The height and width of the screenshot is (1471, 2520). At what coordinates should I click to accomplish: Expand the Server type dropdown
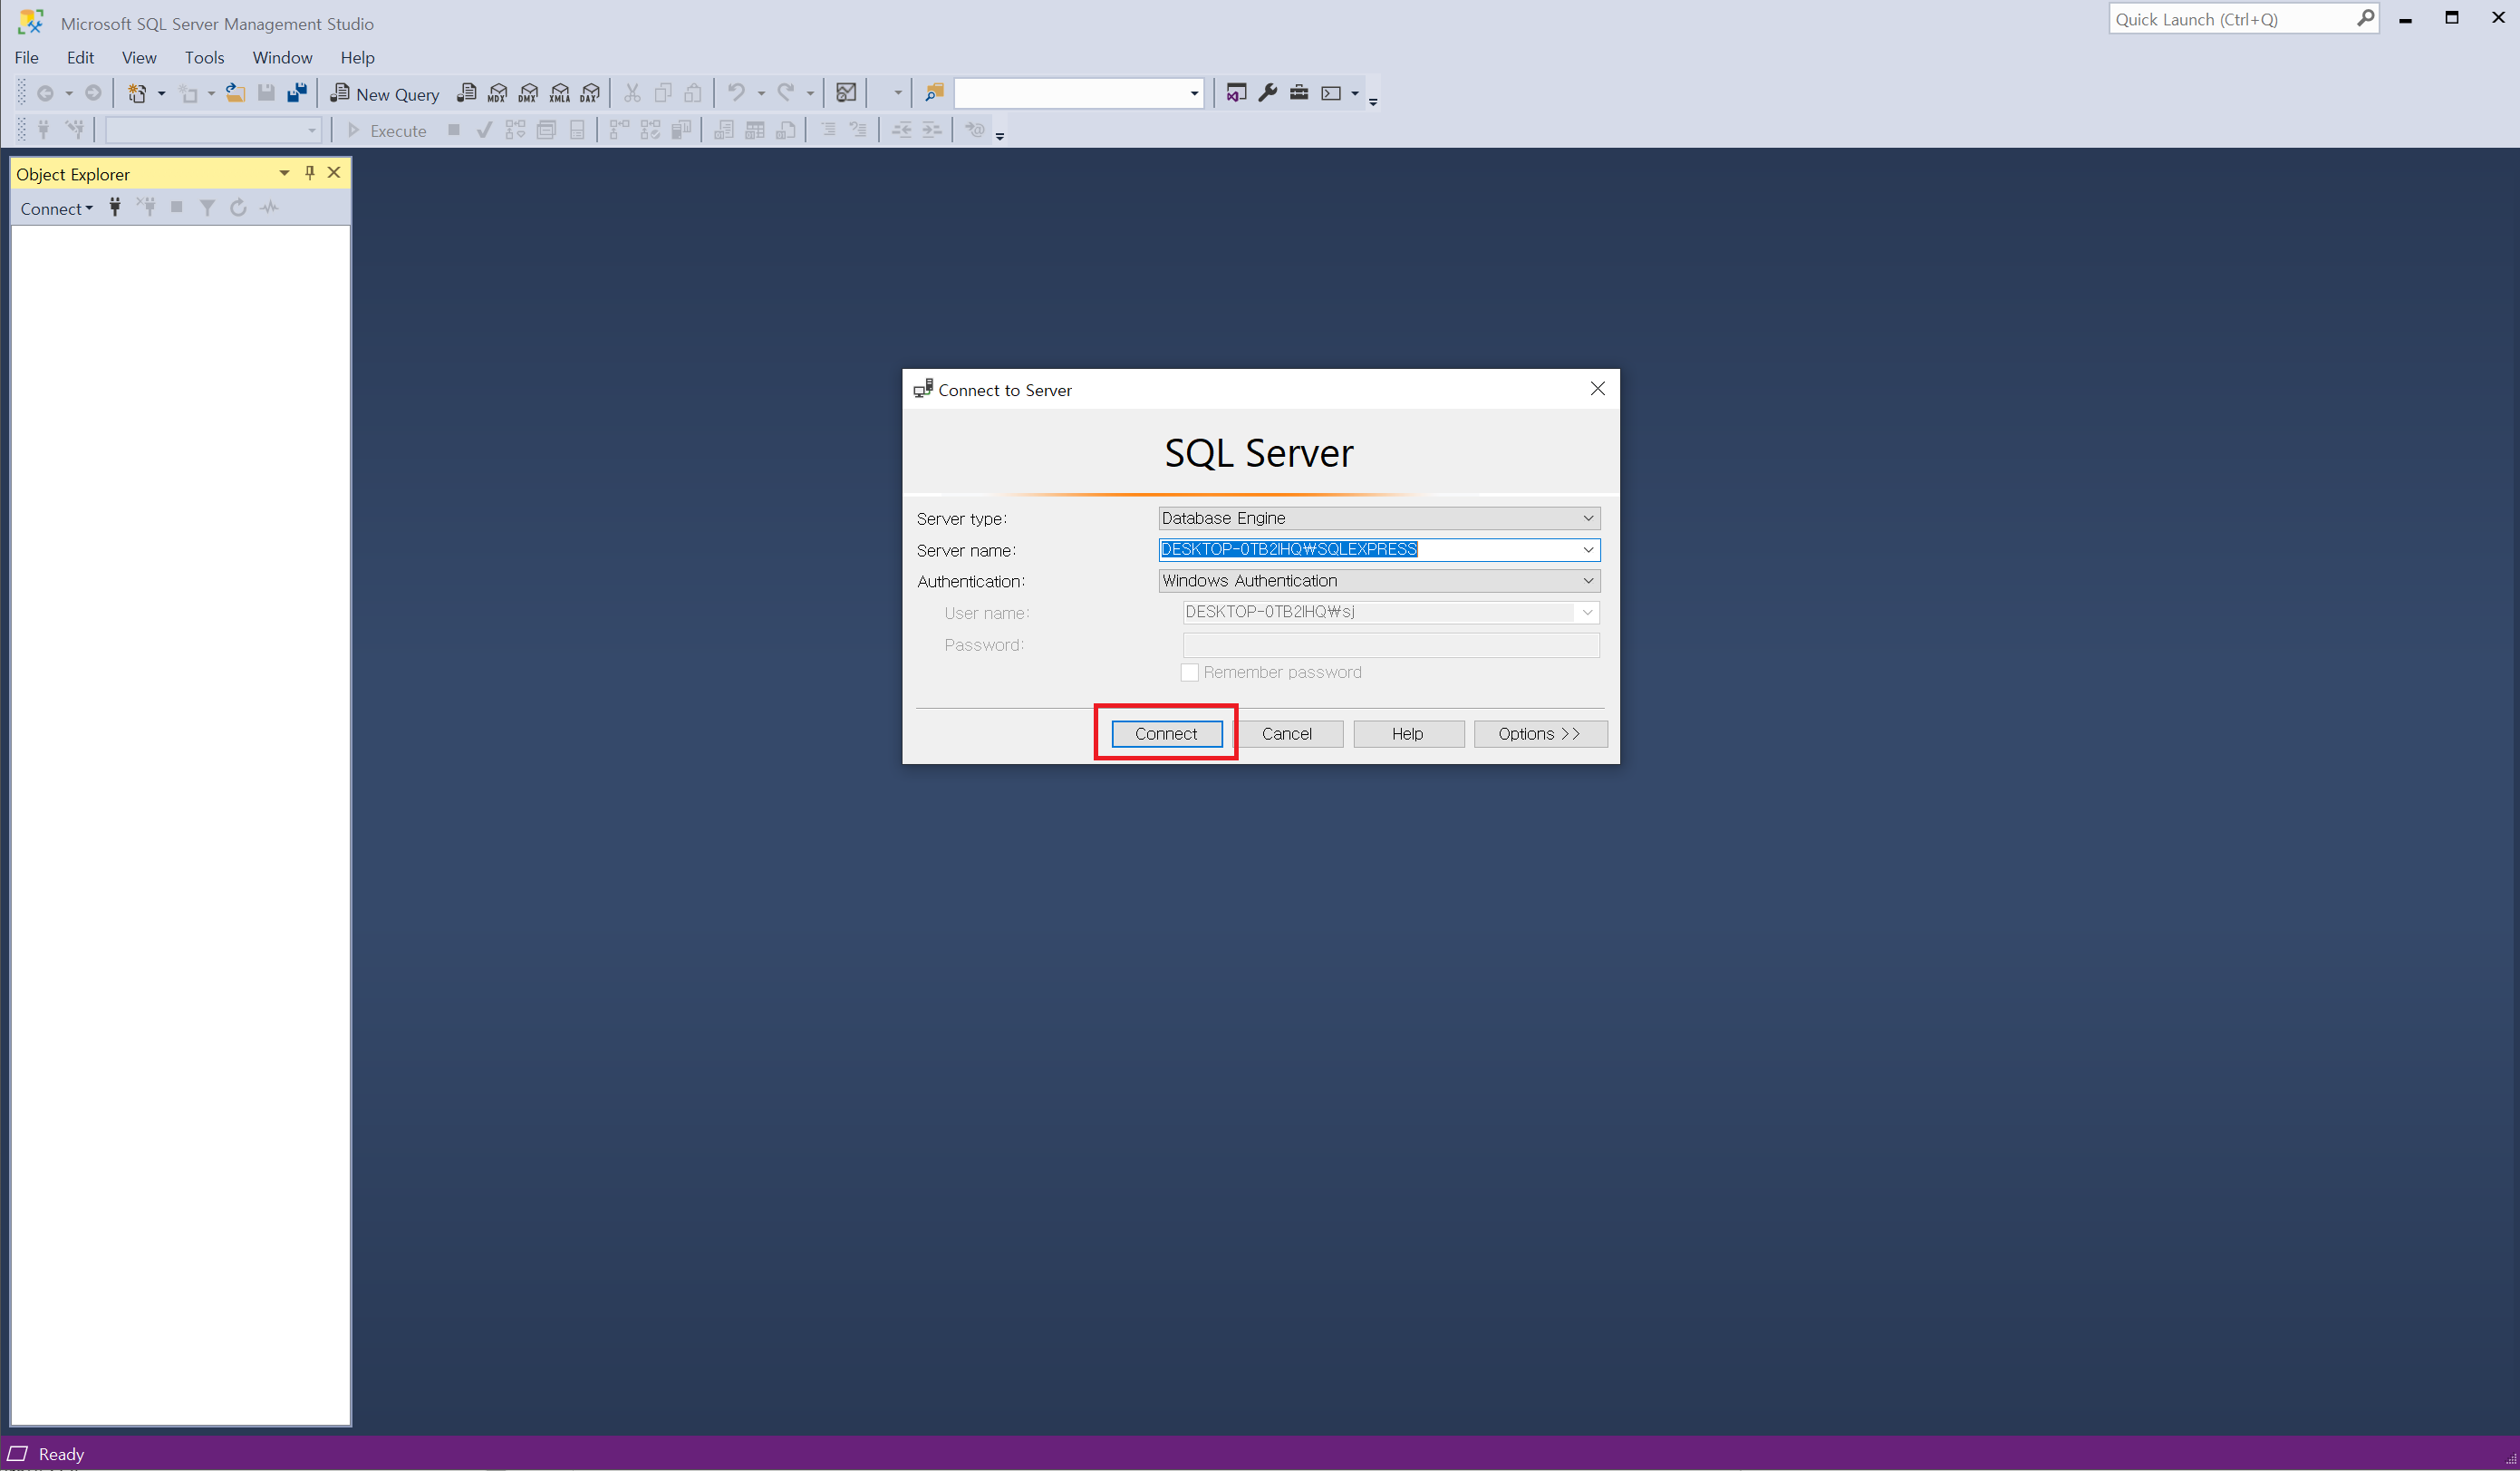[1587, 518]
